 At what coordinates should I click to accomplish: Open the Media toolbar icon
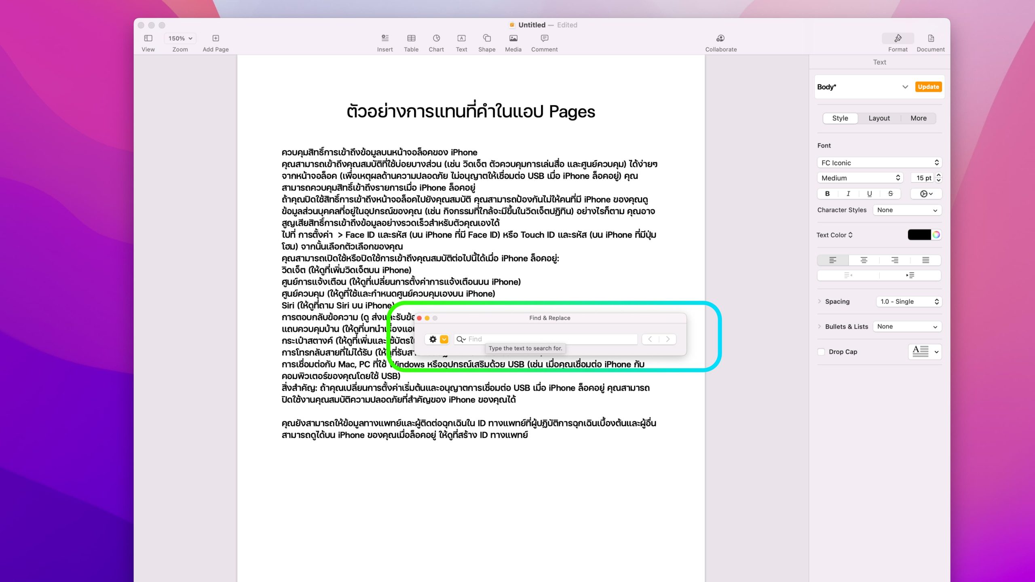(513, 38)
